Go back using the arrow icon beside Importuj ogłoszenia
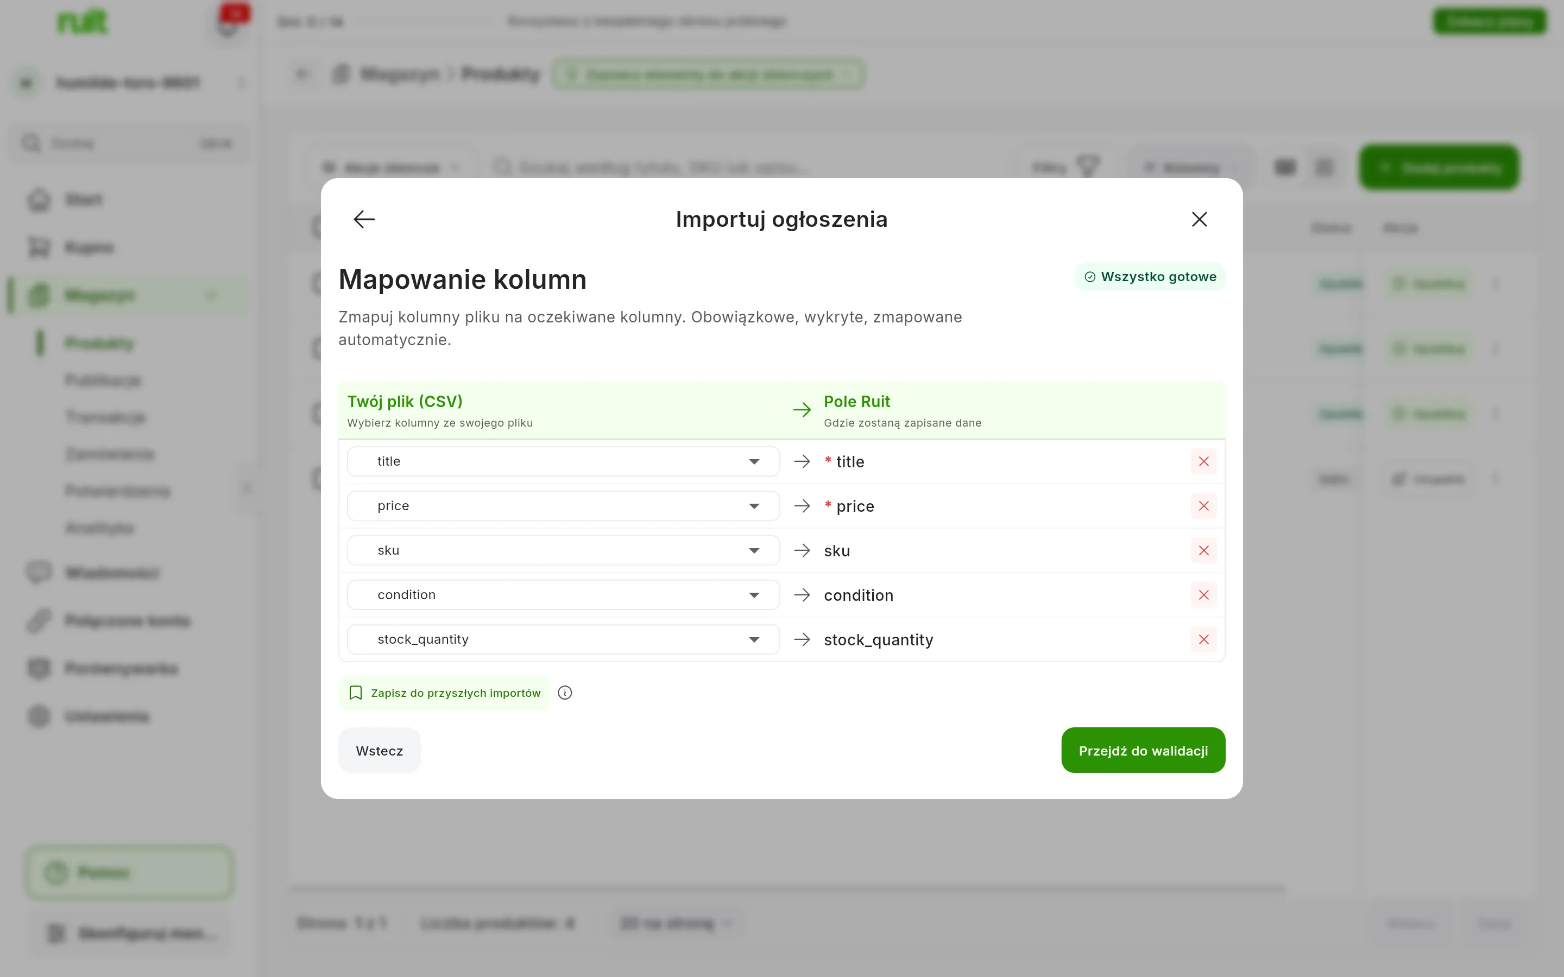The width and height of the screenshot is (1564, 977). point(364,219)
